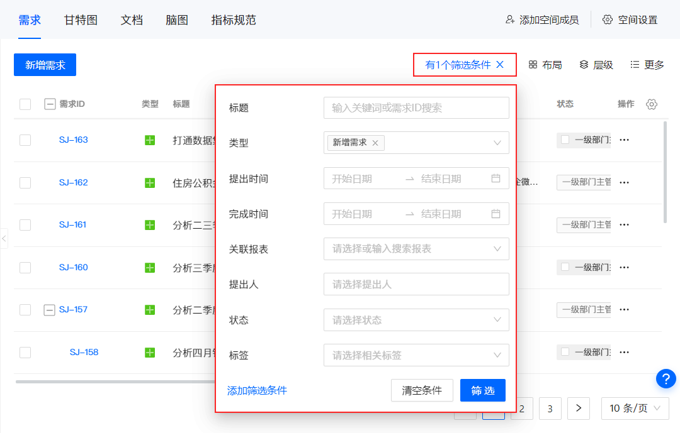
Task: Click the blue help question mark icon
Action: click(x=666, y=378)
